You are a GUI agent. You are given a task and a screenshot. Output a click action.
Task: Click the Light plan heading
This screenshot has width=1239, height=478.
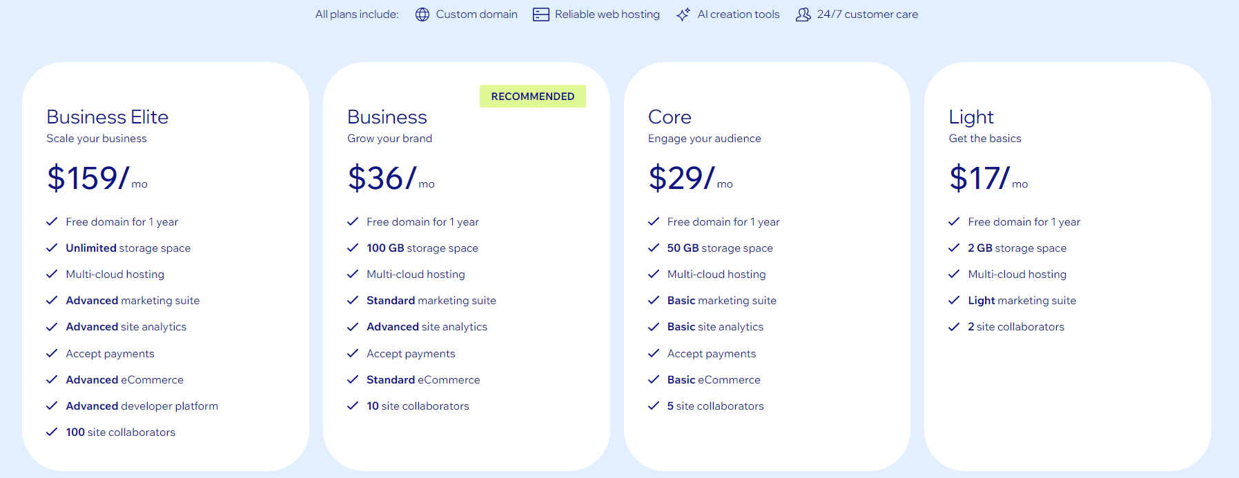[x=970, y=117]
